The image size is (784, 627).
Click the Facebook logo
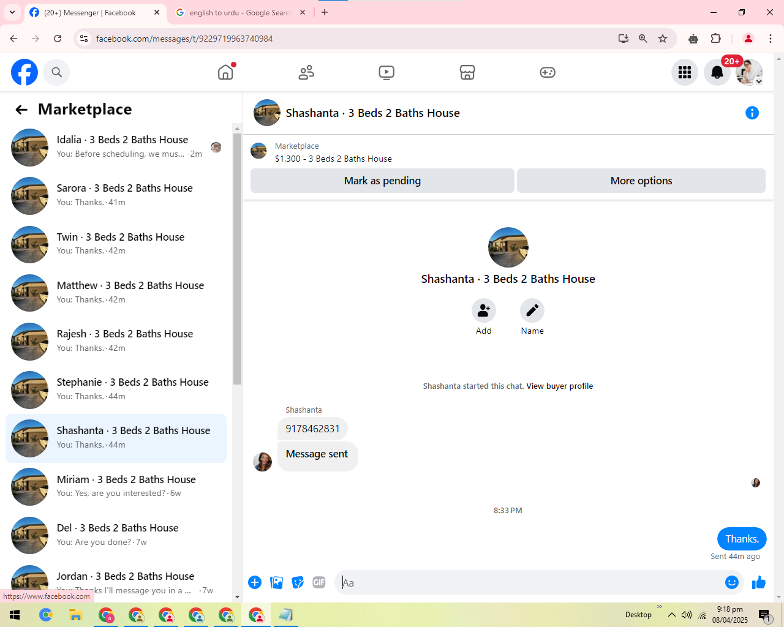(x=24, y=72)
